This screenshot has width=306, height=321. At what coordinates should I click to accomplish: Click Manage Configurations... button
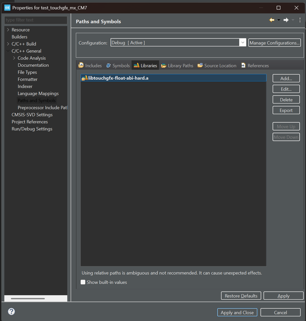tap(274, 43)
